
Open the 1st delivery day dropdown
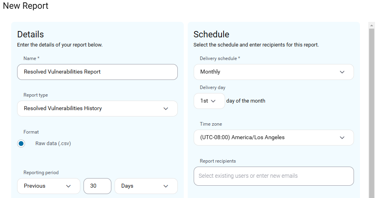pos(209,101)
